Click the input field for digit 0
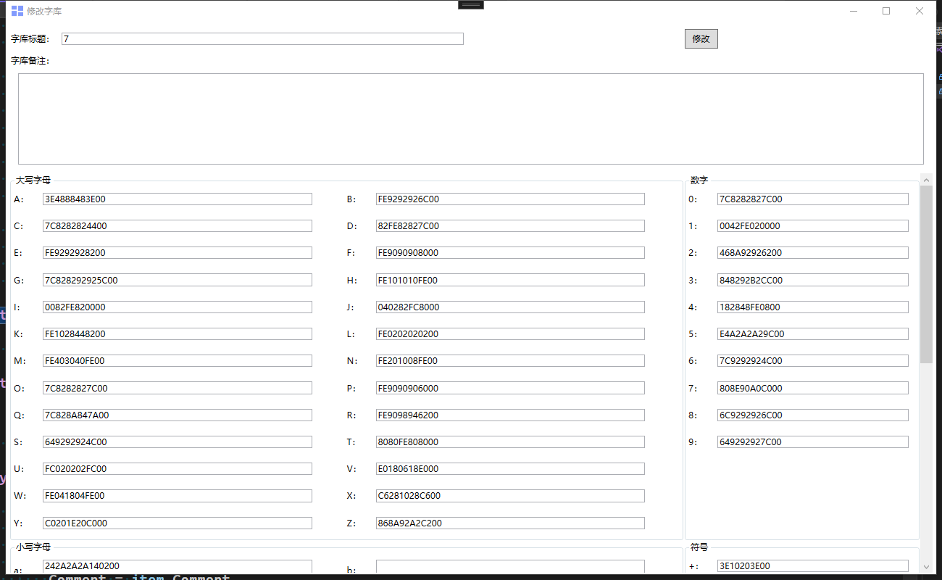 click(x=813, y=199)
